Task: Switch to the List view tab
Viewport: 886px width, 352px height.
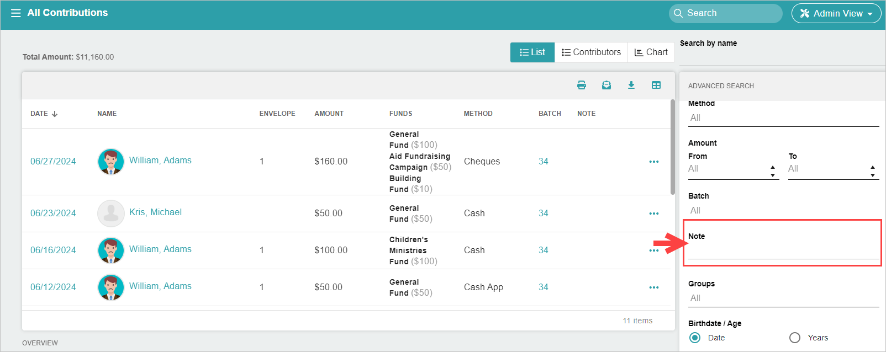Action: [532, 52]
